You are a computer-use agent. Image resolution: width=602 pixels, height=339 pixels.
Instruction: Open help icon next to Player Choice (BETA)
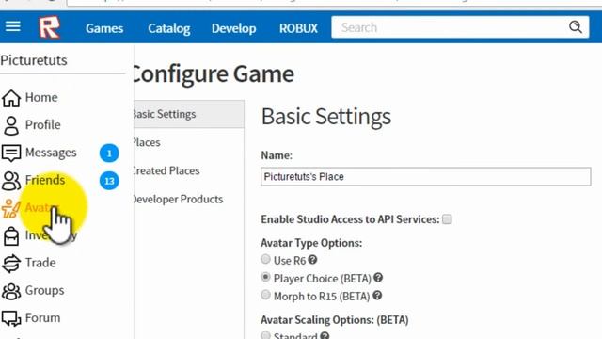tap(378, 278)
